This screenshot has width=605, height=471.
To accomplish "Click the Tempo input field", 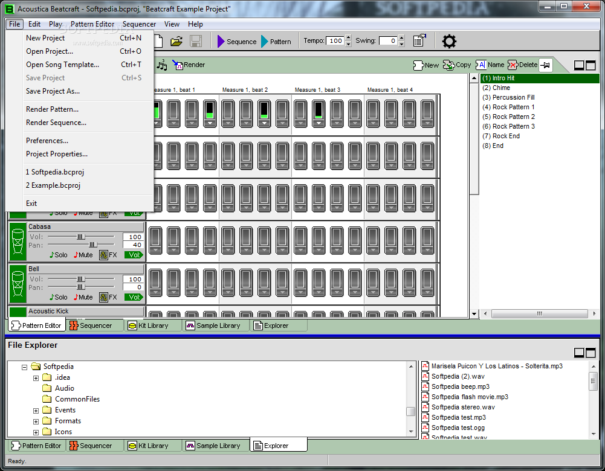I will coord(335,41).
